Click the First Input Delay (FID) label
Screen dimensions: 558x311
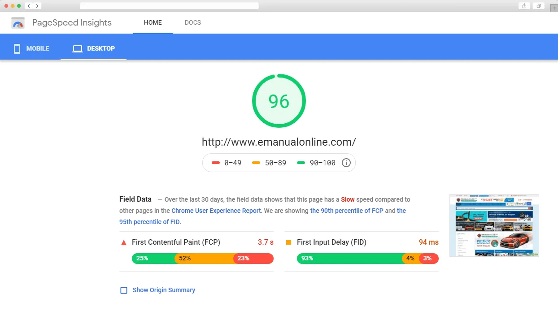click(x=331, y=242)
